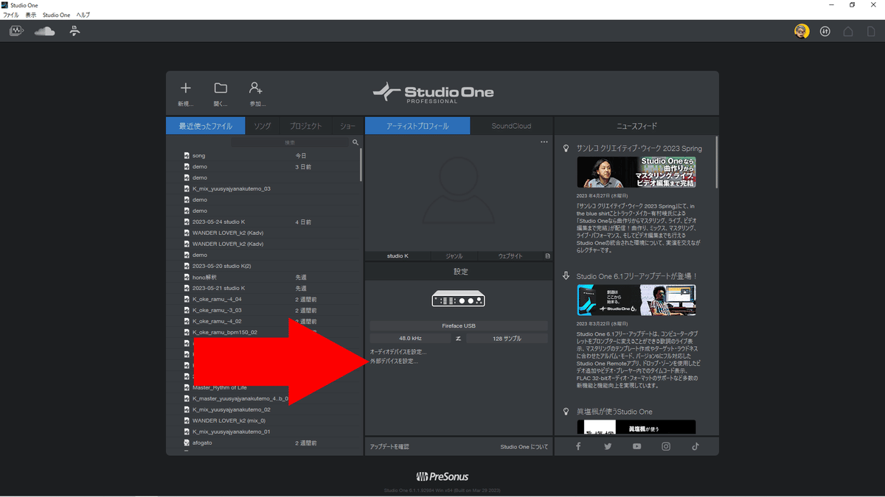This screenshot has height=497, width=885.
Task: Click the document page icon at top right
Action: 871,31
